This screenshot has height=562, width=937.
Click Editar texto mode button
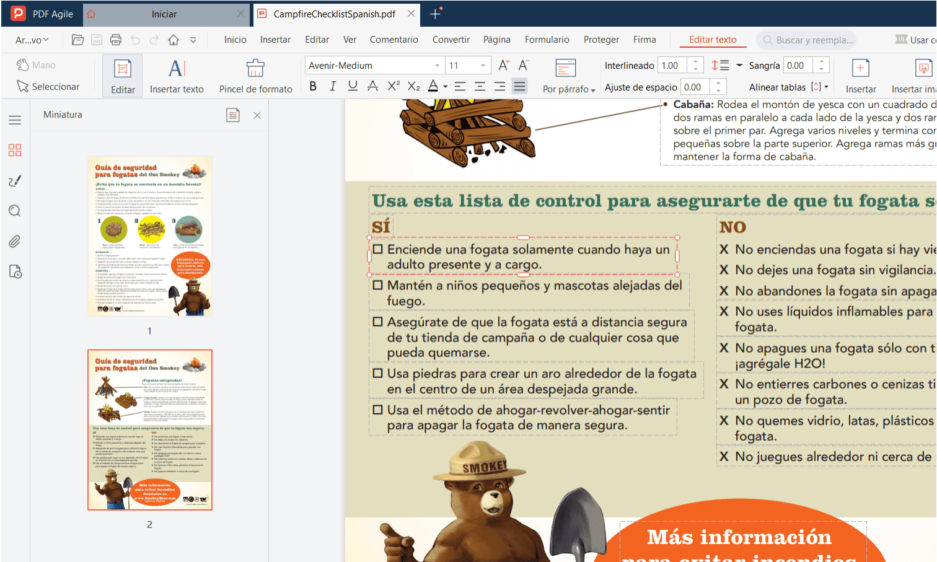pos(712,39)
